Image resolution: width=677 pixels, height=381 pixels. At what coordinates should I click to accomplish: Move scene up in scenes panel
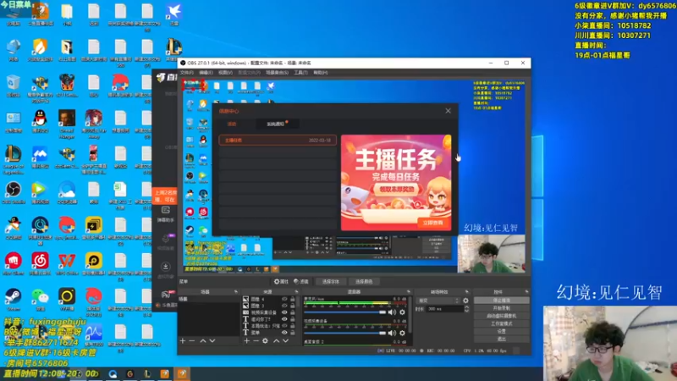pyautogui.click(x=202, y=341)
